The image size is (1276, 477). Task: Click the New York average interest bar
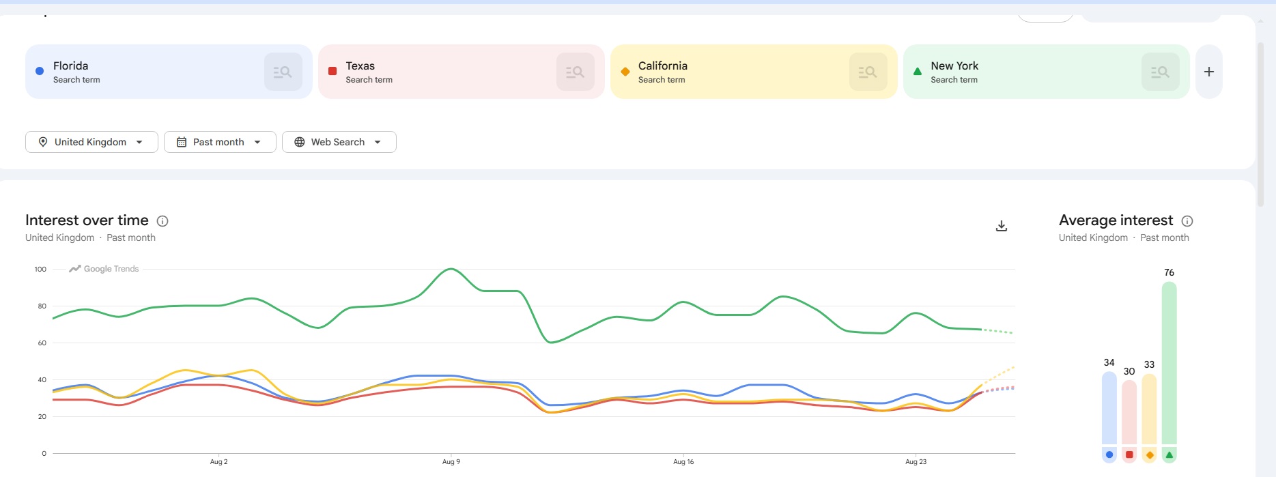tap(1169, 363)
